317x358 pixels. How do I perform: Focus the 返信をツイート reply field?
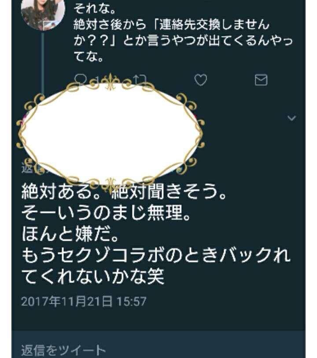click(158, 349)
